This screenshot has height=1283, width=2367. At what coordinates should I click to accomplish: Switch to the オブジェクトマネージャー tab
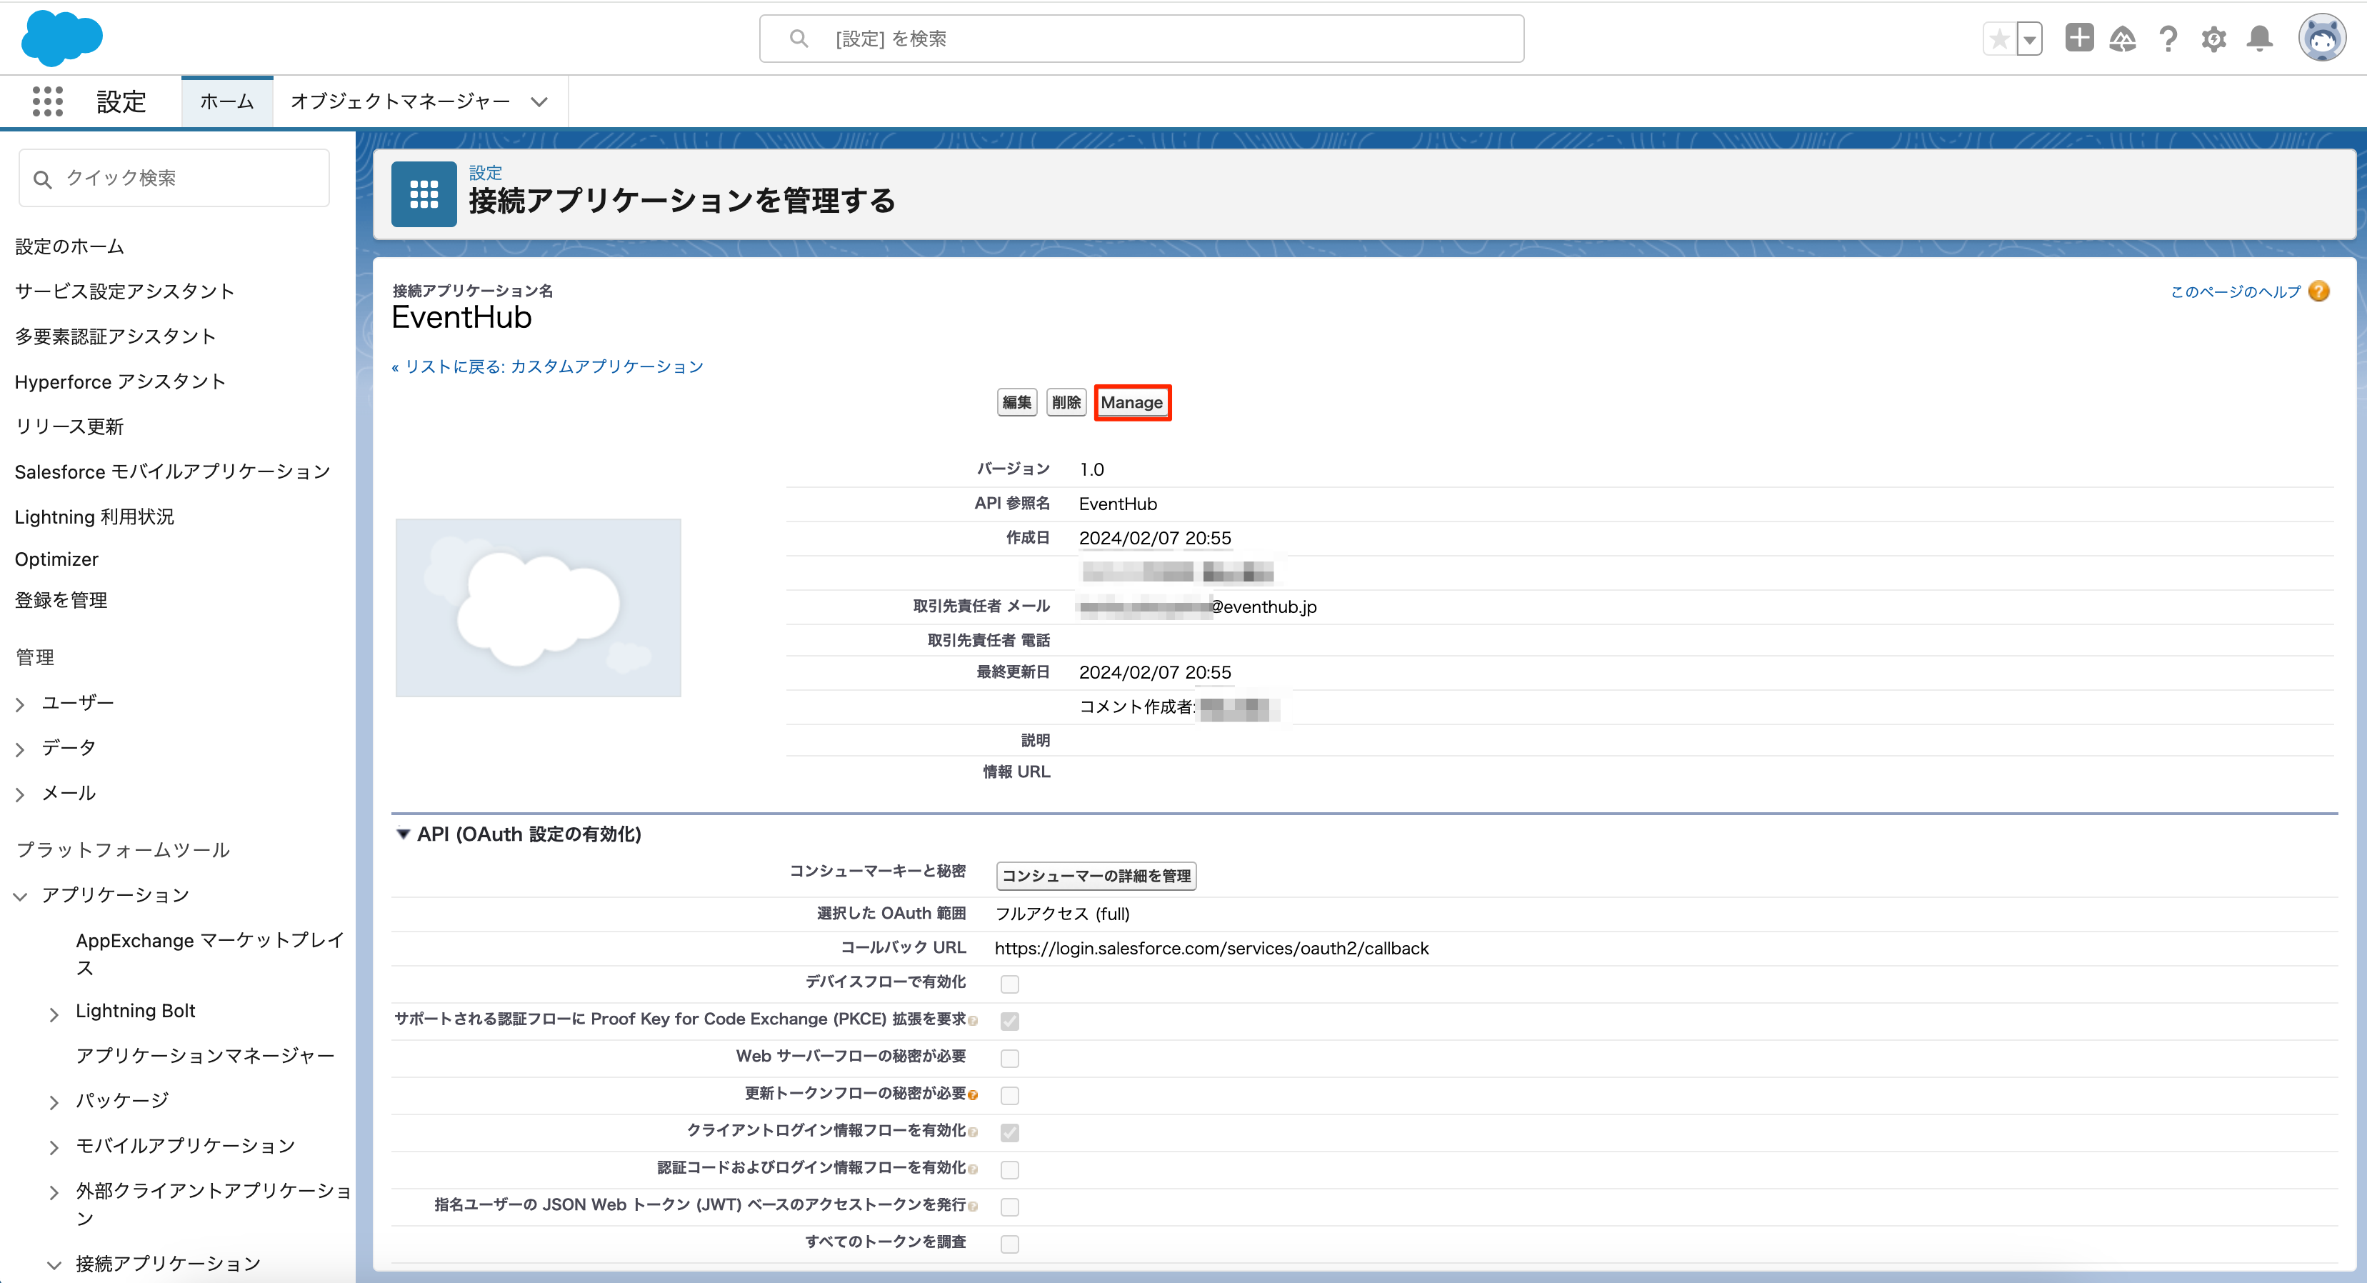pos(401,101)
